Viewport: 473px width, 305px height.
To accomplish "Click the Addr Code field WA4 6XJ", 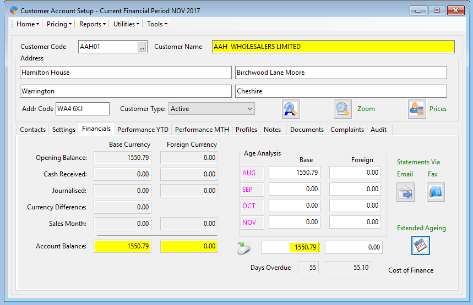I will pos(83,109).
